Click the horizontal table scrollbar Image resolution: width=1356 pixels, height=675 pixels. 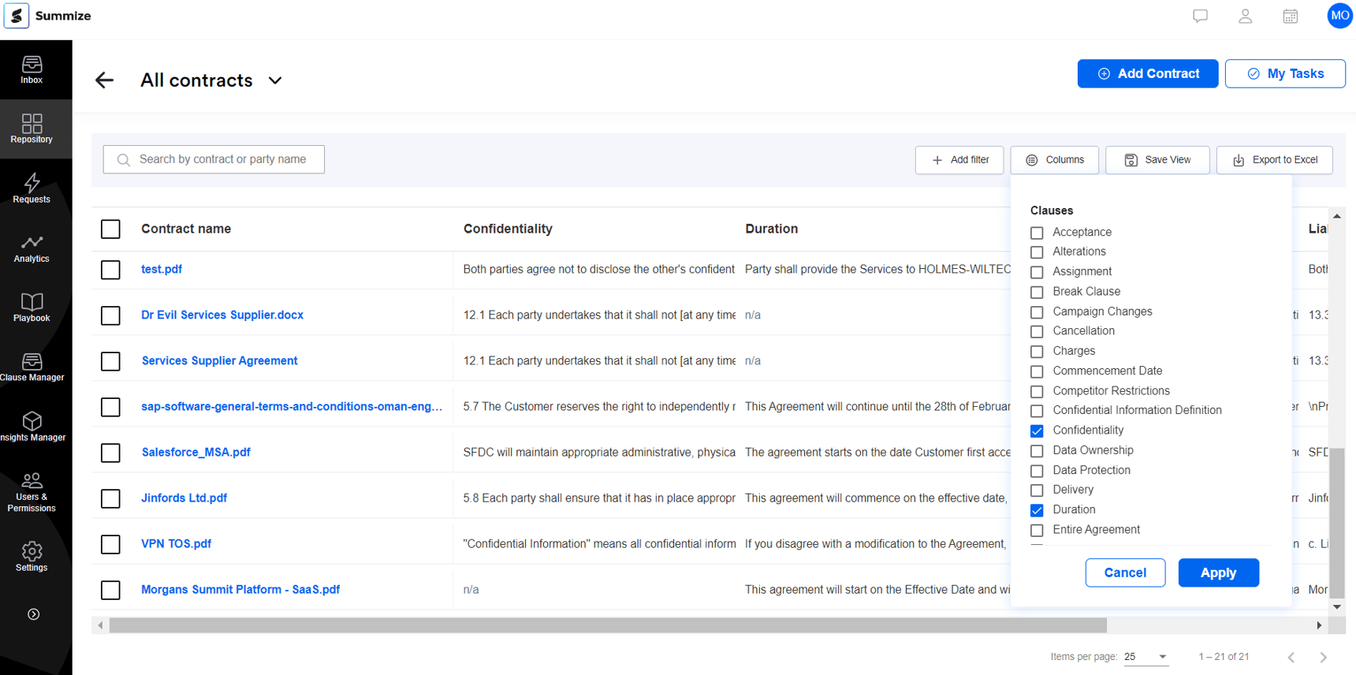click(x=608, y=625)
